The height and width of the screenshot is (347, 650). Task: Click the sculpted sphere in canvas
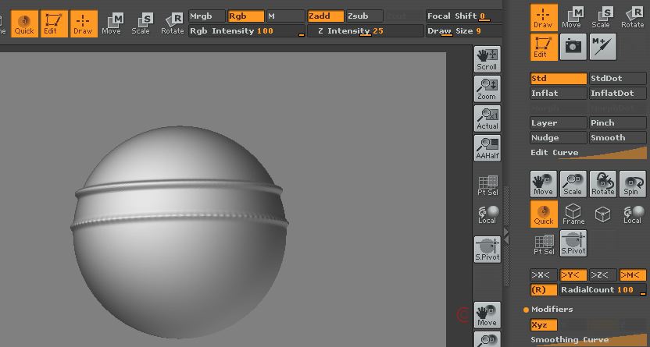(180, 232)
